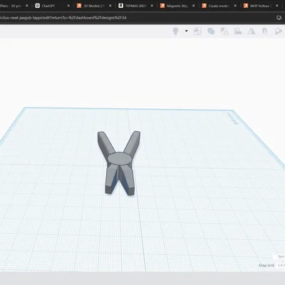The width and height of the screenshot is (285, 285).
Task: Click the Notes tool icon
Action: pyautogui.click(x=278, y=31)
